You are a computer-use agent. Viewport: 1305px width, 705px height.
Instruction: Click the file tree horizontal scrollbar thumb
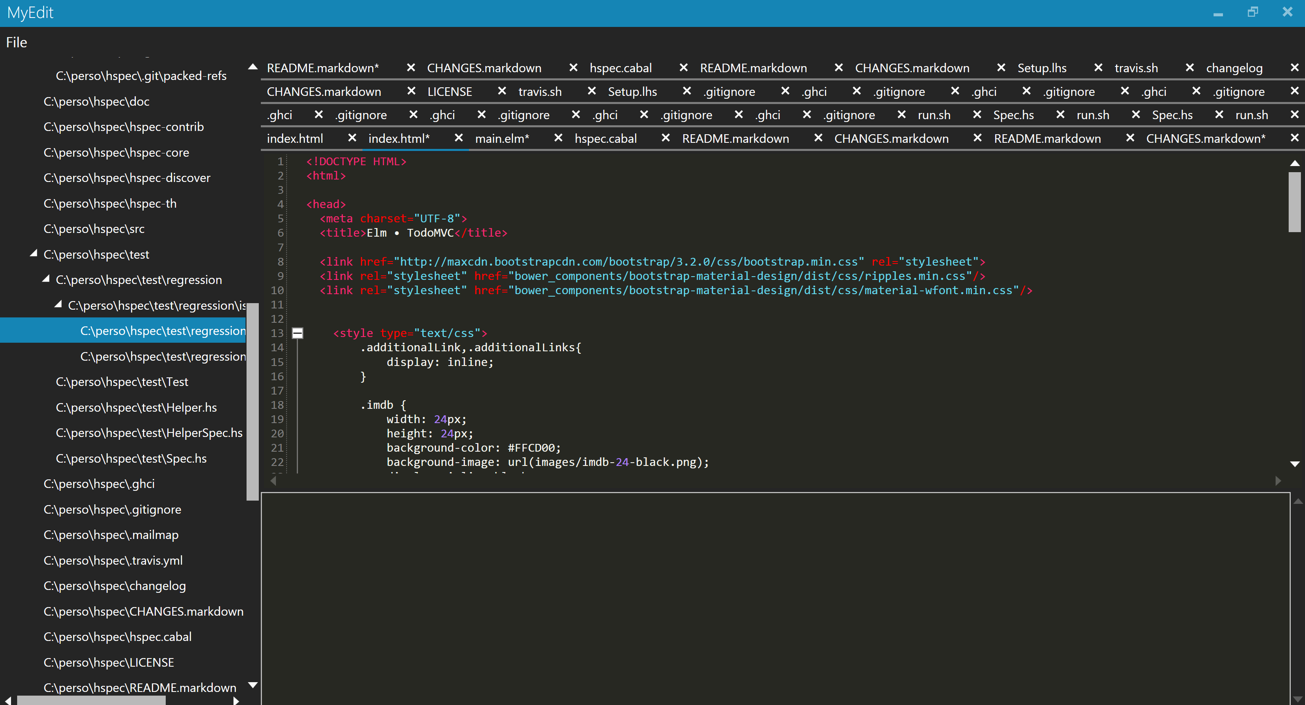[91, 701]
